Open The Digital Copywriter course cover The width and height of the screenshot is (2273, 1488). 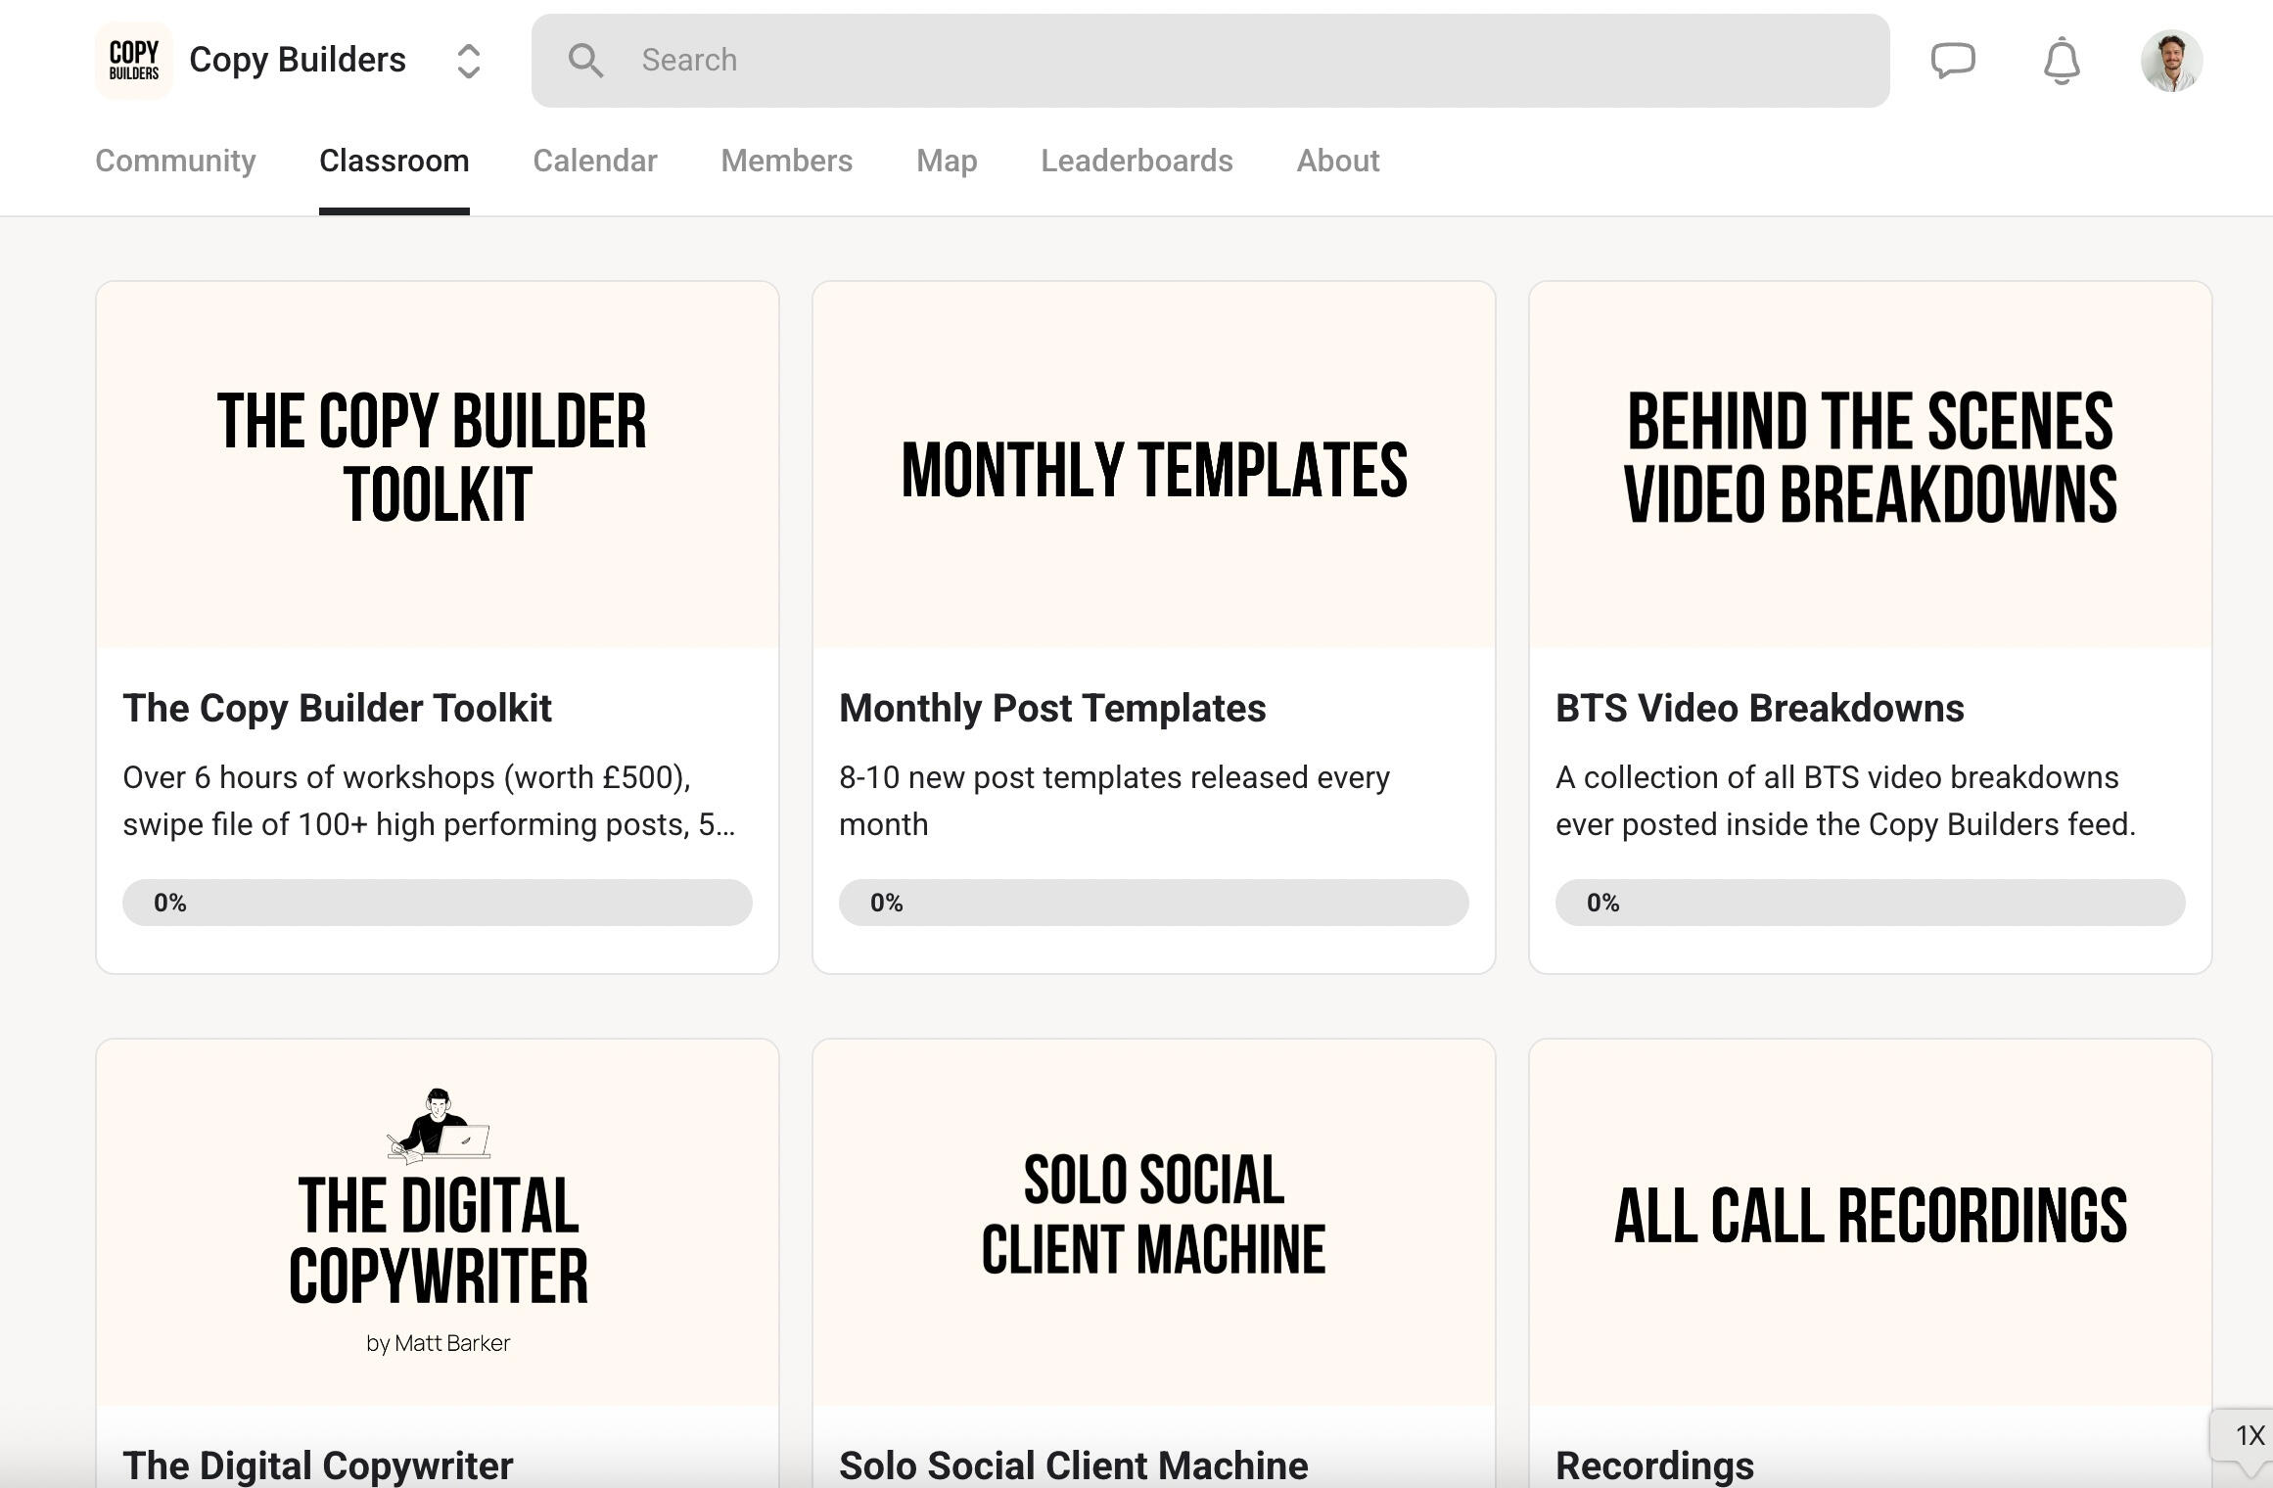pos(437,1222)
